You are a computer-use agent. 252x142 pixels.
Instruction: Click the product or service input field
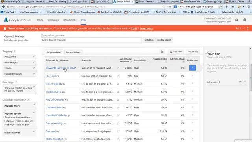click(x=91, y=40)
